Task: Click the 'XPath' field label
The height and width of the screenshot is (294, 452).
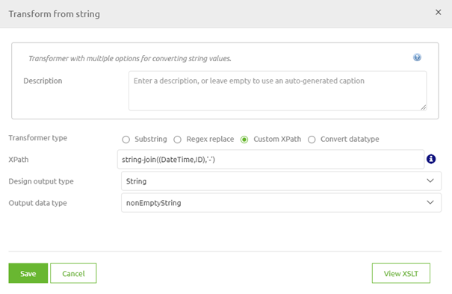Action: click(19, 160)
